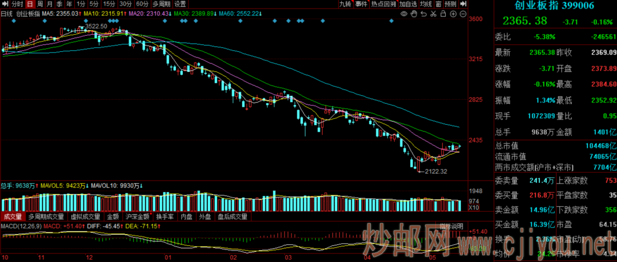Toggle the eye display icon on chart
This screenshot has width=617, height=262.
(x=404, y=14)
